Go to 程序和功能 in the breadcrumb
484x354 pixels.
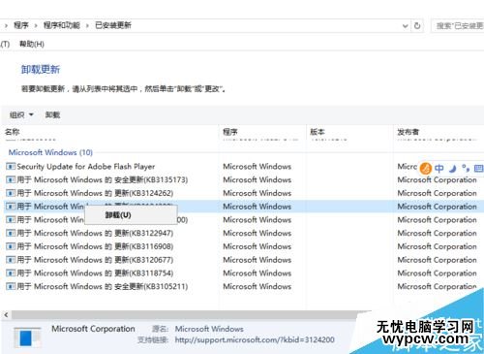(62, 25)
